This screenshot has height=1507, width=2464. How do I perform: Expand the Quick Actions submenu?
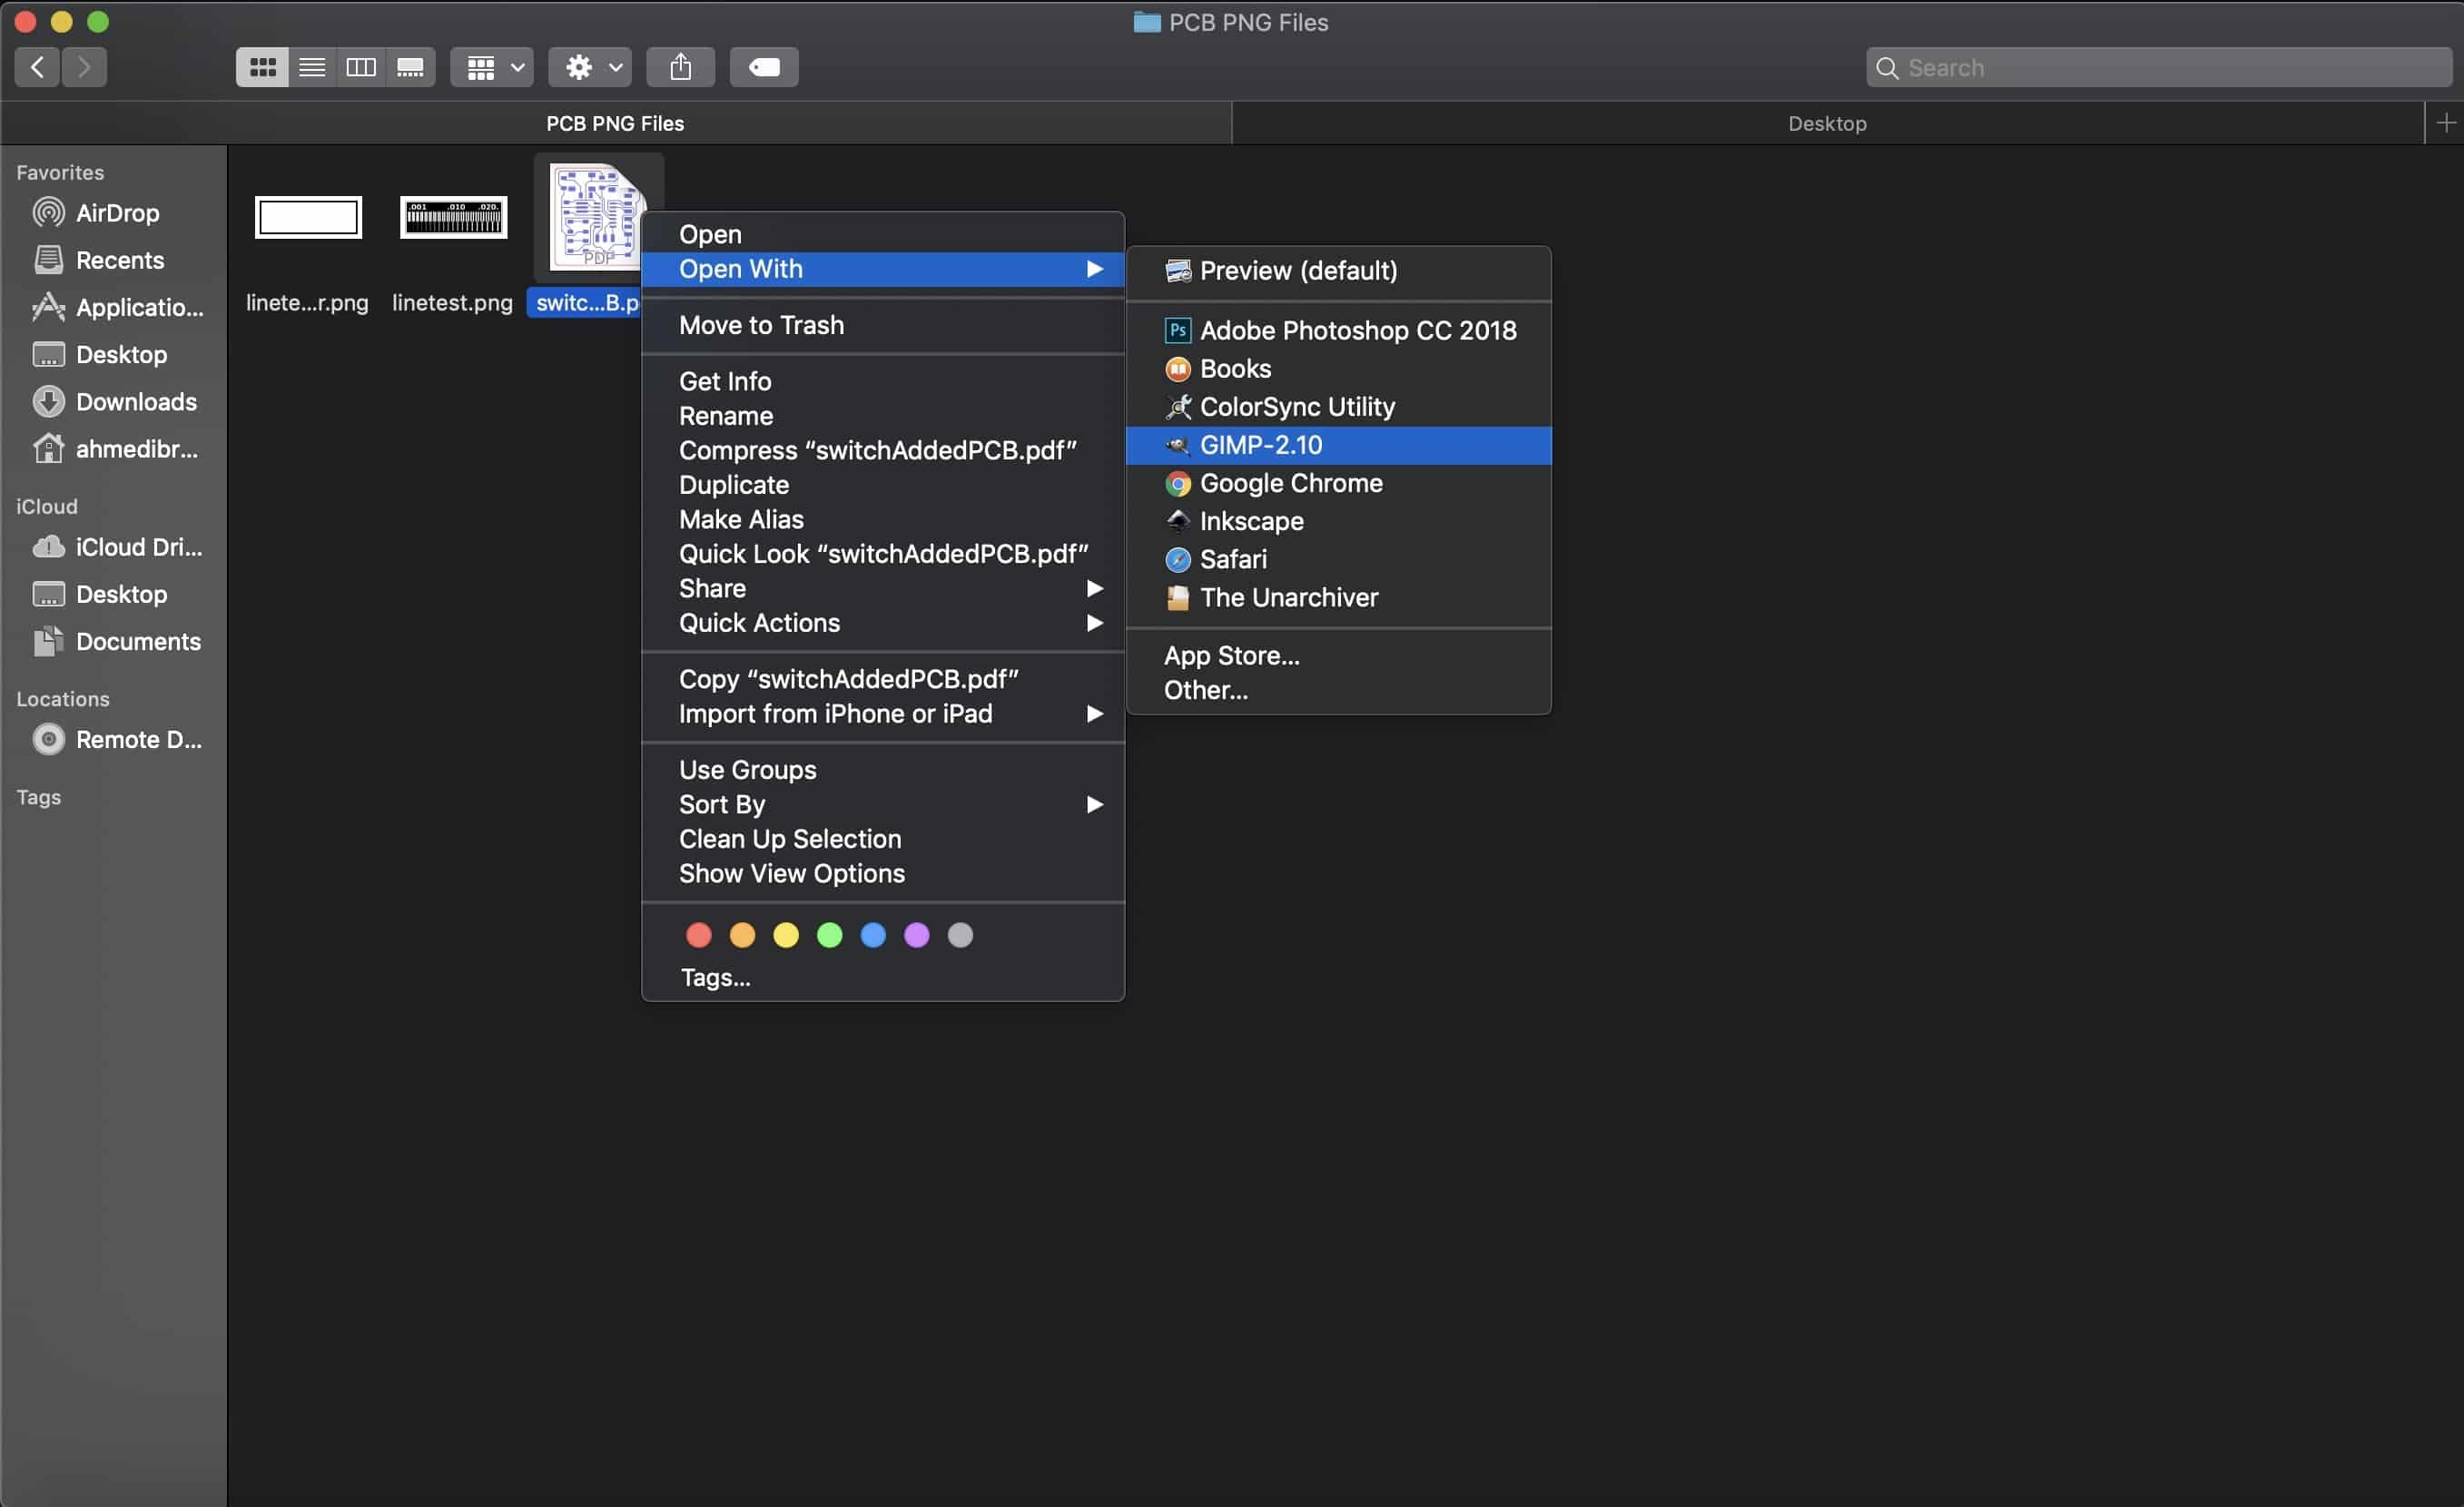[882, 622]
